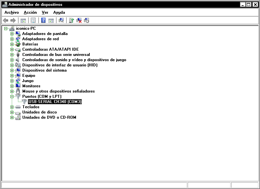Select USB-SERIAL CH340 (COM3) entry

click(55, 102)
